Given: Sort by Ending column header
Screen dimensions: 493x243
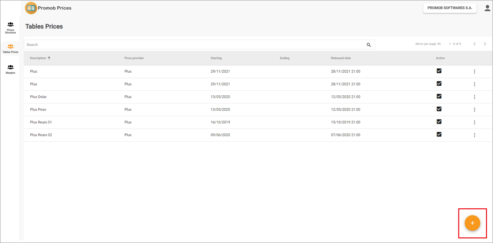Looking at the screenshot, I should (x=285, y=58).
